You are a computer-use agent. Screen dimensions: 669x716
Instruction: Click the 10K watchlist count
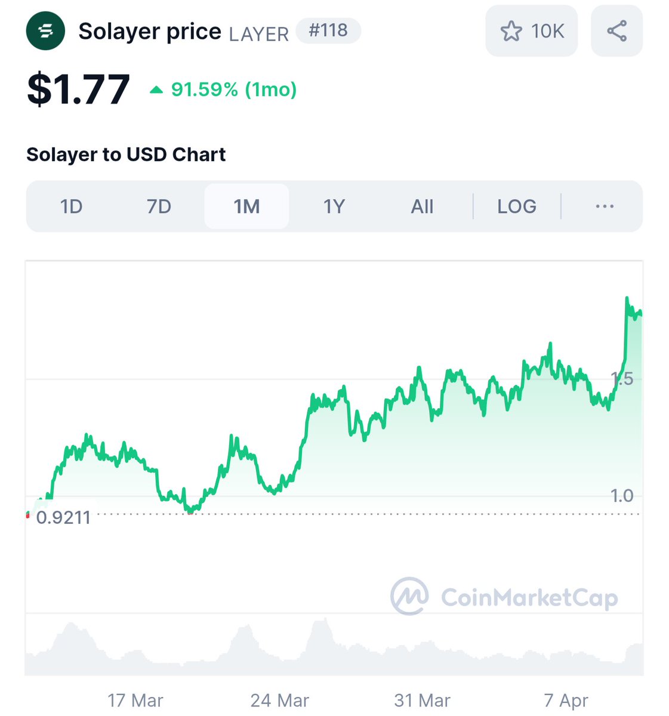coord(547,31)
